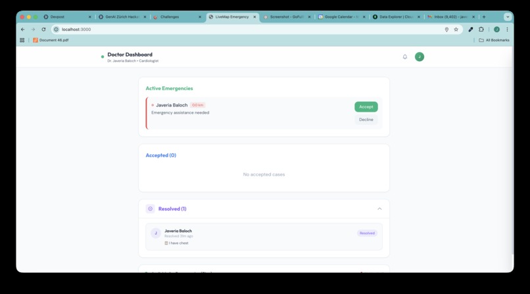Open the green J profile avatar in dashboard
The width and height of the screenshot is (530, 294).
(x=420, y=57)
